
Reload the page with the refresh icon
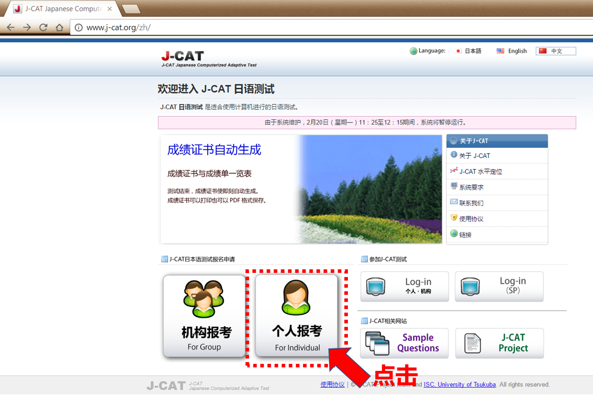43,27
